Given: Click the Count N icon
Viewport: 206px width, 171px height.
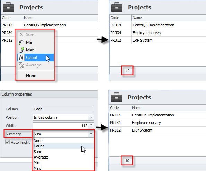Looking at the screenshot, I should [x=21, y=57].
